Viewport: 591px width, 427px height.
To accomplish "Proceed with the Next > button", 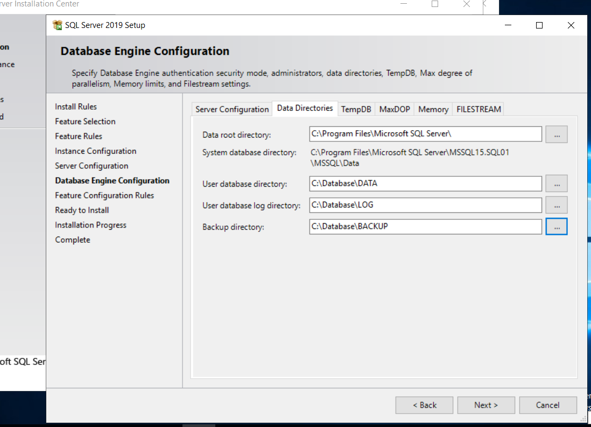I will [486, 405].
